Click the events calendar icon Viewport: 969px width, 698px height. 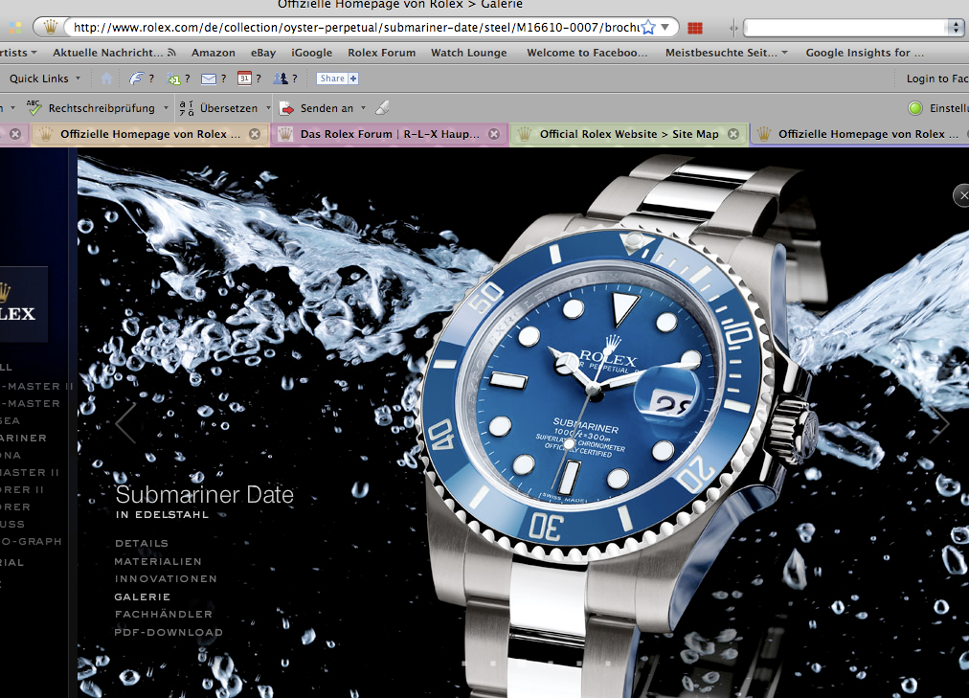pos(244,79)
